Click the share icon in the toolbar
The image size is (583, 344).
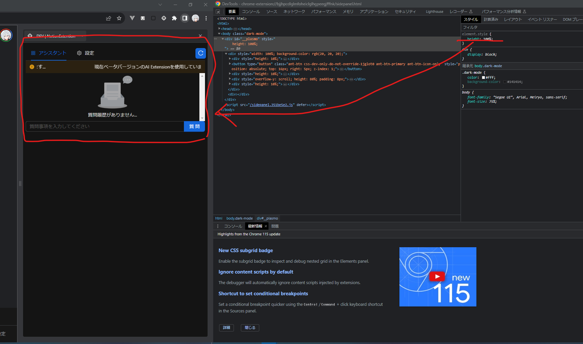[x=109, y=18]
